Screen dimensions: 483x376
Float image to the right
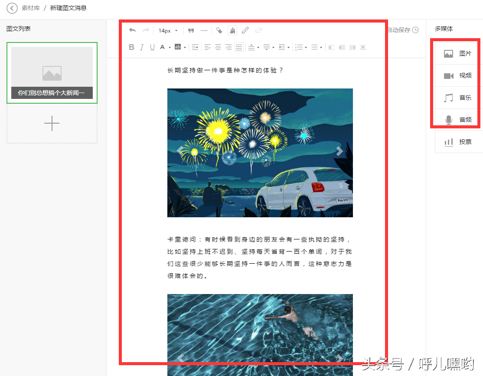[352, 47]
